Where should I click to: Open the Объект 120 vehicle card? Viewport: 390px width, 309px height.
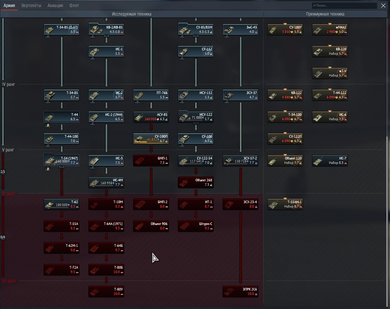(285, 161)
